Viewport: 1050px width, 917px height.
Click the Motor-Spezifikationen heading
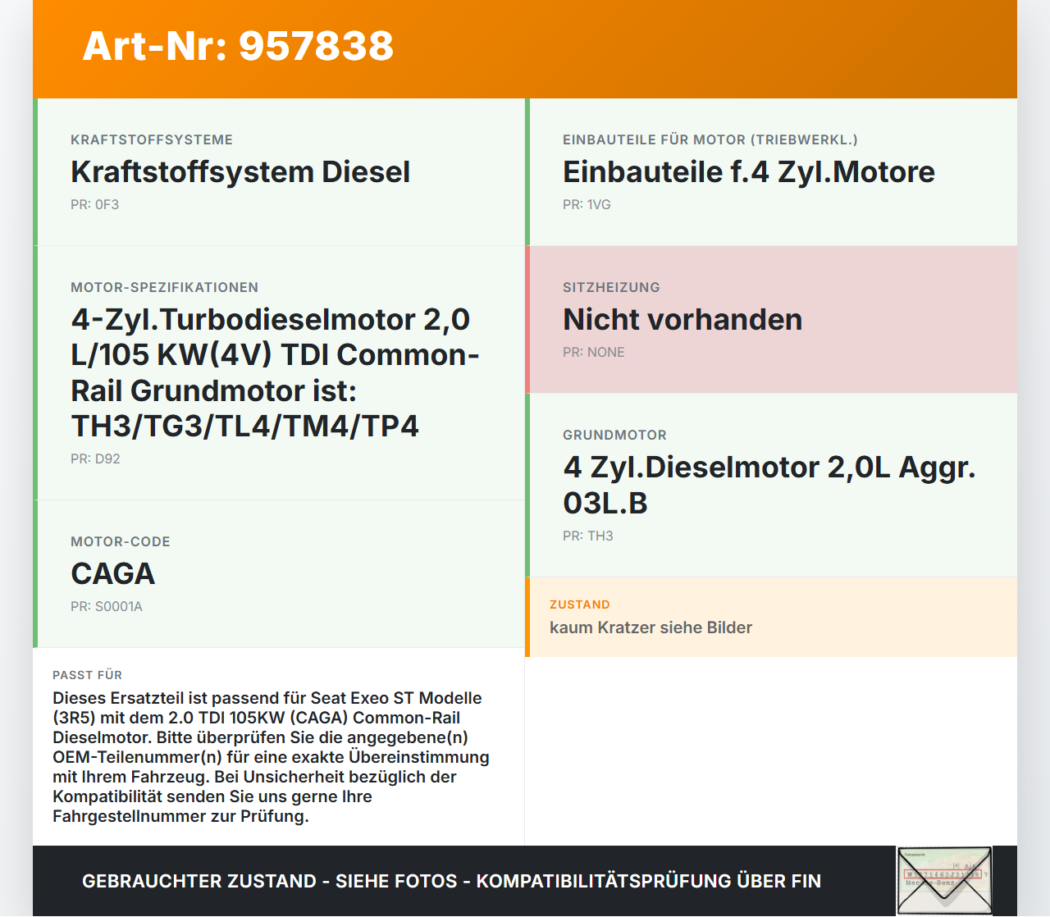click(164, 287)
